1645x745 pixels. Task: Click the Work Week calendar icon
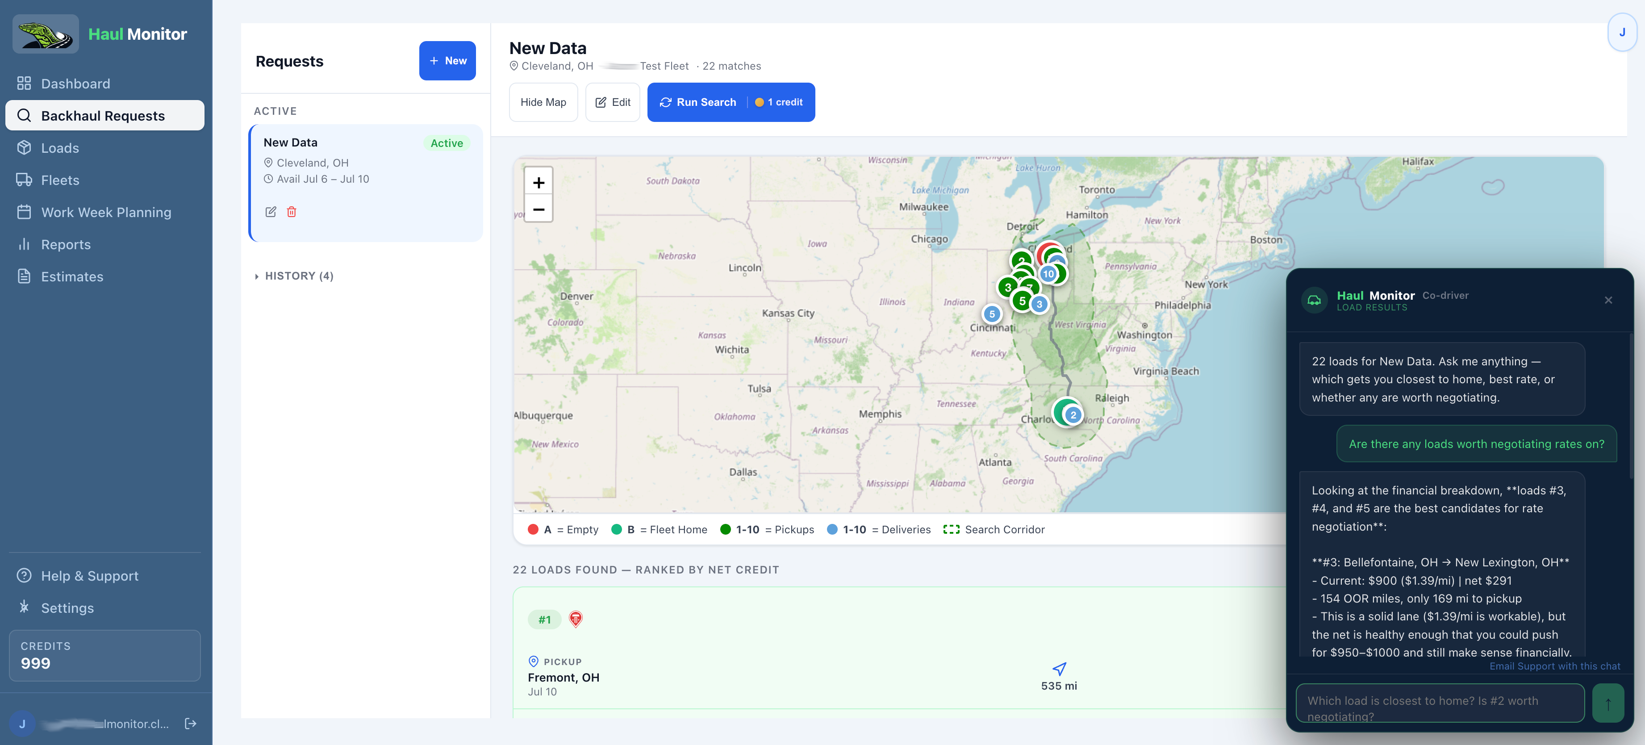pyautogui.click(x=24, y=212)
